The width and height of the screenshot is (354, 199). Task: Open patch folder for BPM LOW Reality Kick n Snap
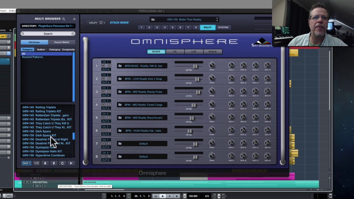tap(120, 79)
